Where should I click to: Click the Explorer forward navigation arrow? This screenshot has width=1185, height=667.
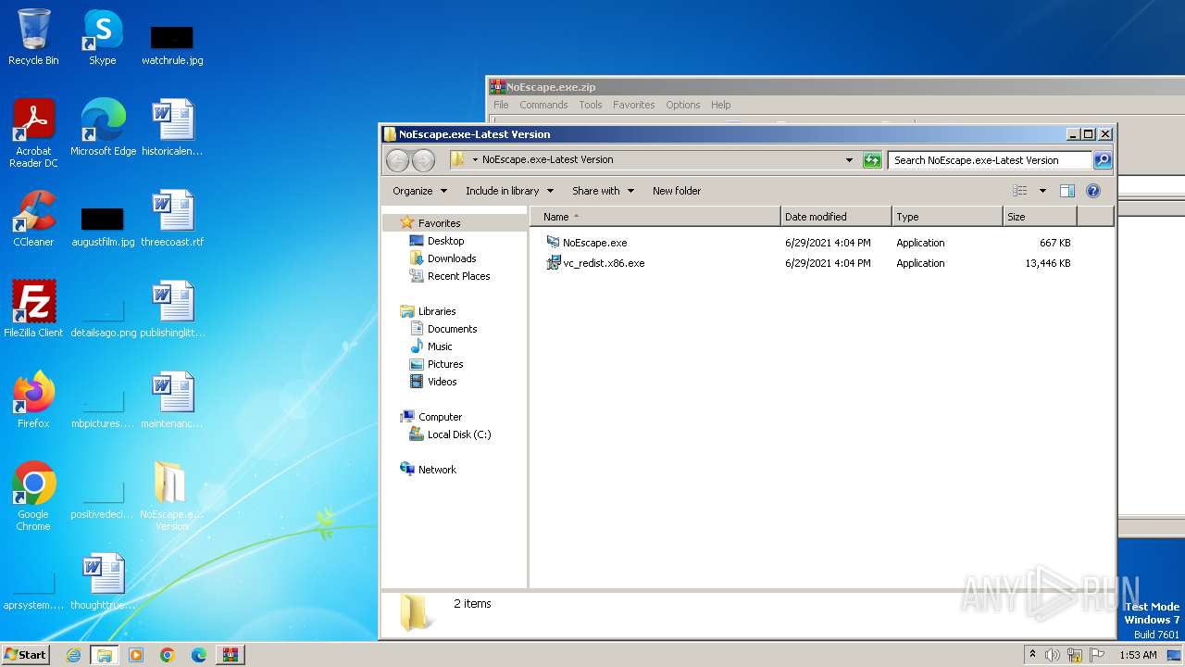[x=423, y=160]
